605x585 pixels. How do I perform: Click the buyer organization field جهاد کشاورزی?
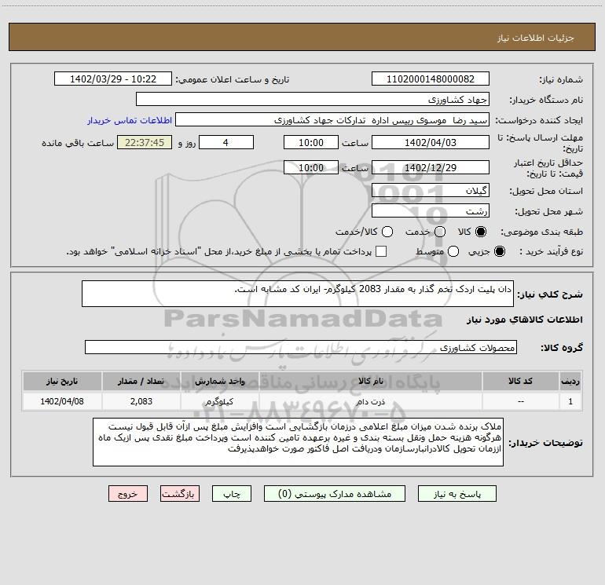pyautogui.click(x=313, y=100)
